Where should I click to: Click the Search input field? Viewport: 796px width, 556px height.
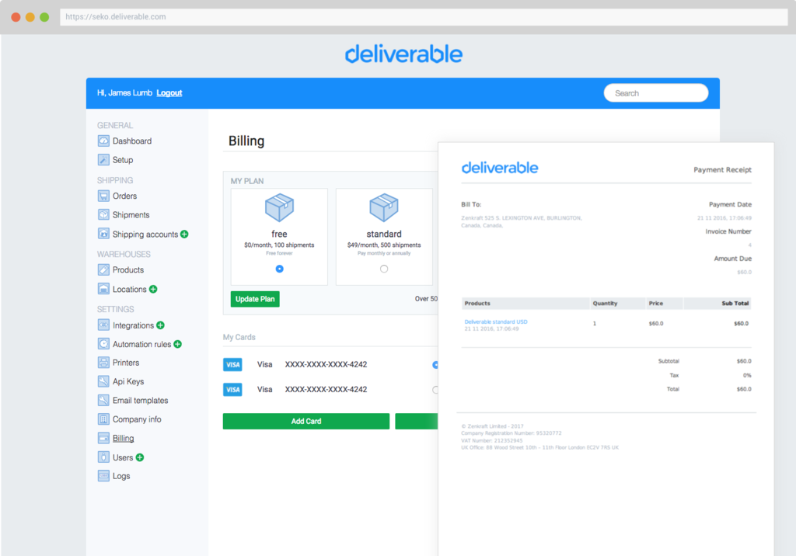coord(656,93)
